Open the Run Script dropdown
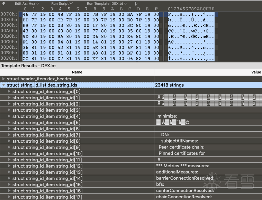Viewport: 262px width, 200px height. 62,3
